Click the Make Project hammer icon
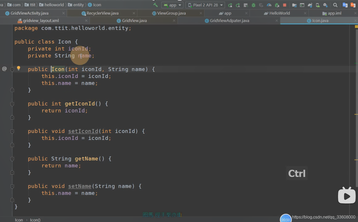358x222 pixels. (x=156, y=5)
